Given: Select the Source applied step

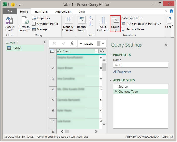Looking at the screenshot, I should click(123, 87).
